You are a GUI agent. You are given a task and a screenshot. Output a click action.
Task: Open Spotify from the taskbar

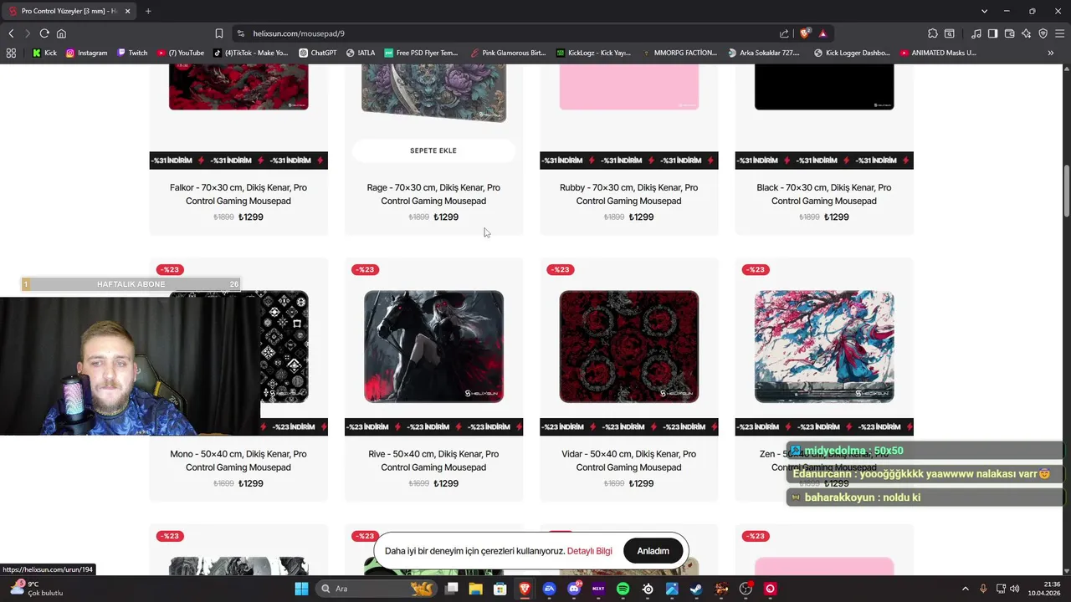point(623,589)
